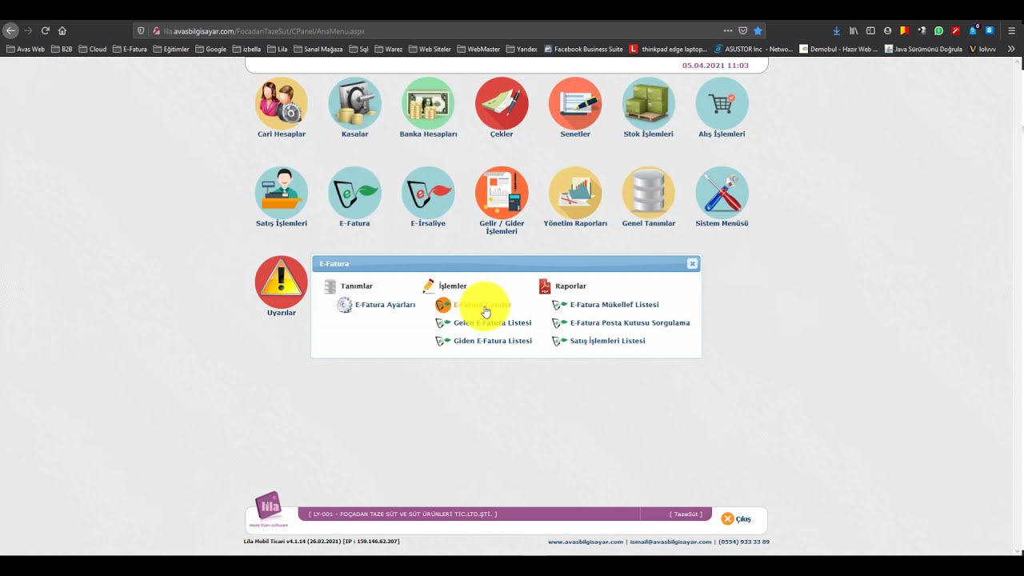
Task: Click the browser back button
Action: pos(10,30)
